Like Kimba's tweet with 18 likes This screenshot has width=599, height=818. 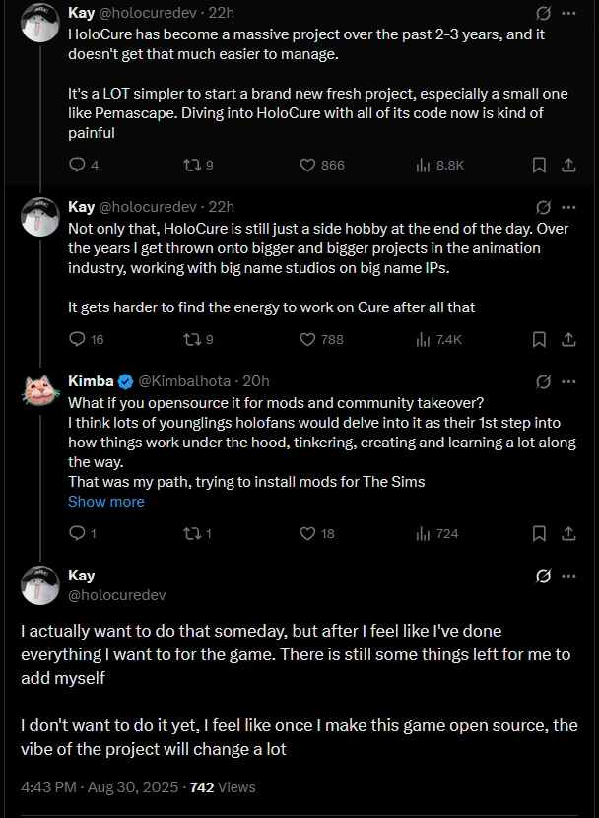tap(307, 534)
